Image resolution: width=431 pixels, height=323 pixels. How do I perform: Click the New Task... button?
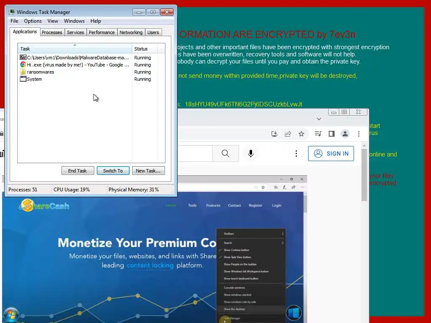point(148,171)
